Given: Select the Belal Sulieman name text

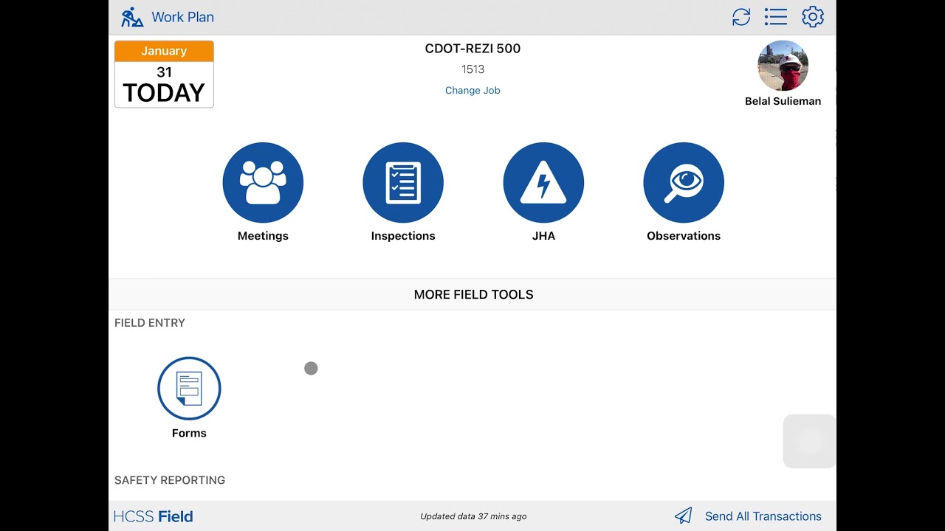Looking at the screenshot, I should (783, 101).
